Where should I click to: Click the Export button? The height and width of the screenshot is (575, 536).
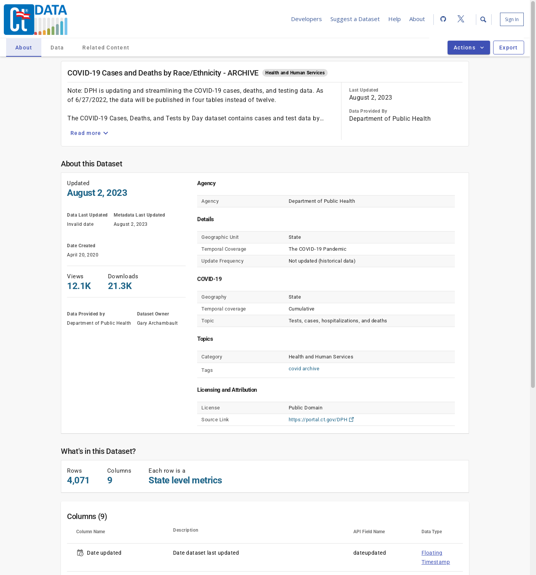(x=508, y=48)
